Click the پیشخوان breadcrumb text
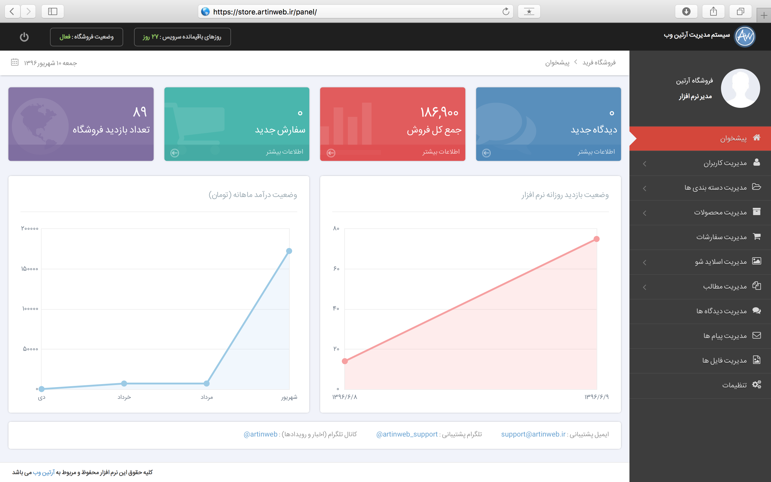This screenshot has width=771, height=482. pos(557,63)
